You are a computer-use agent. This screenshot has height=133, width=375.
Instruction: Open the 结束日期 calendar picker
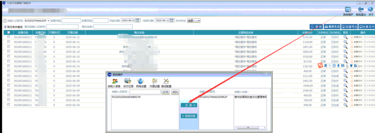171,21
